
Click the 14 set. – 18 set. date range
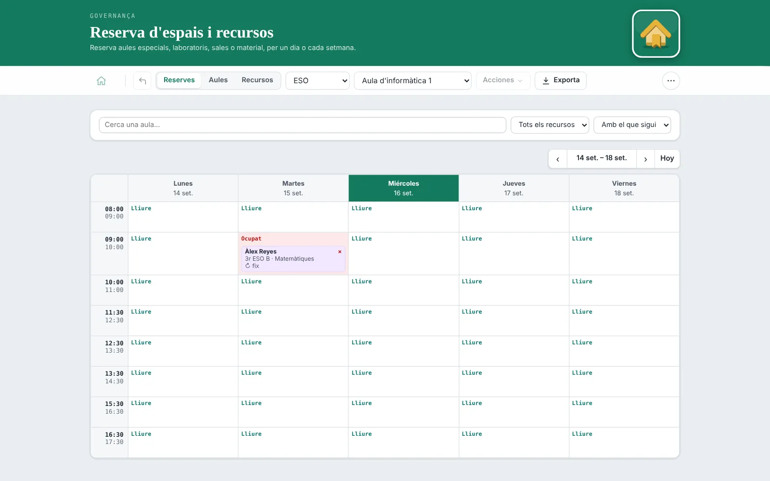point(602,158)
